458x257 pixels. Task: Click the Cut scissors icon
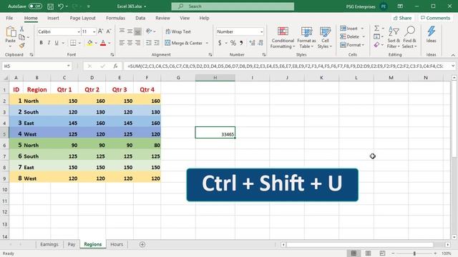[x=21, y=29]
